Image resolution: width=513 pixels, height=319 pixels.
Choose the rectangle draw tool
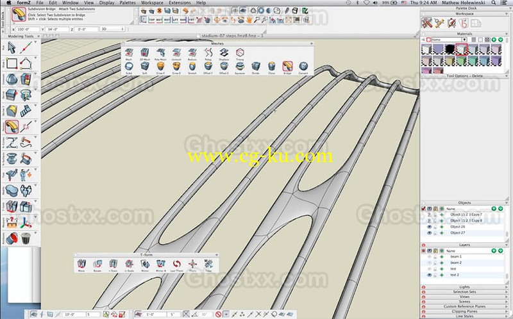[12, 63]
